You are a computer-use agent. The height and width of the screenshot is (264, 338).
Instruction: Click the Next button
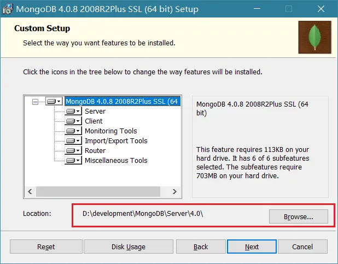[x=252, y=247]
